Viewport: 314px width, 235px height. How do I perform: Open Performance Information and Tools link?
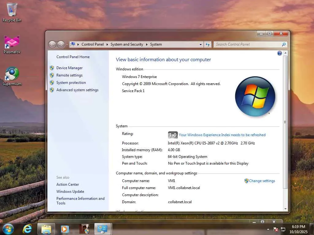tap(80, 201)
